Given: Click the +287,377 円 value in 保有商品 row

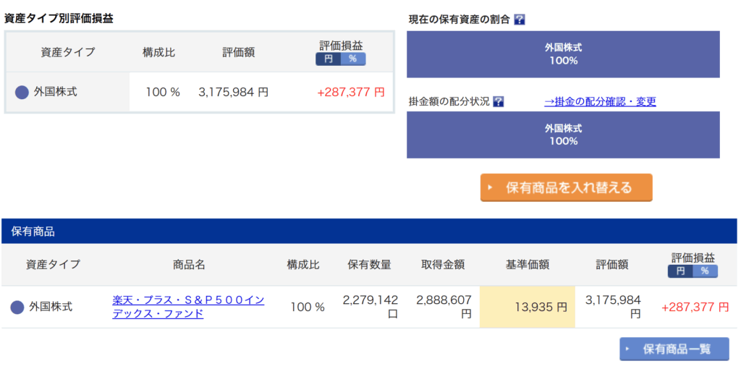Looking at the screenshot, I should pyautogui.click(x=695, y=307).
